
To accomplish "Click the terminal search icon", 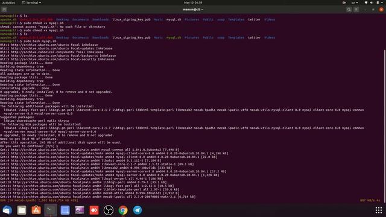I will click(349, 10).
